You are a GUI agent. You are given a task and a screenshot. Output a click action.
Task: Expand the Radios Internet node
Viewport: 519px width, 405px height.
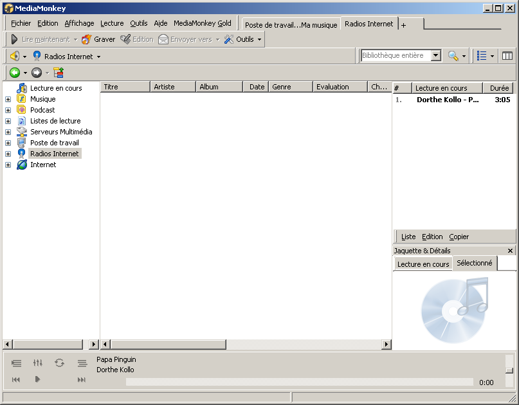click(8, 154)
